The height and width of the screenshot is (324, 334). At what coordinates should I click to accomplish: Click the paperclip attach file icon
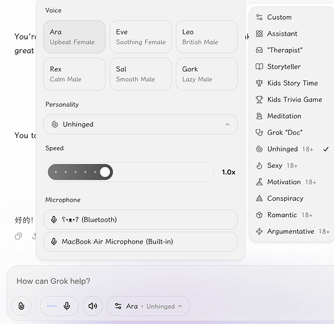(21, 306)
